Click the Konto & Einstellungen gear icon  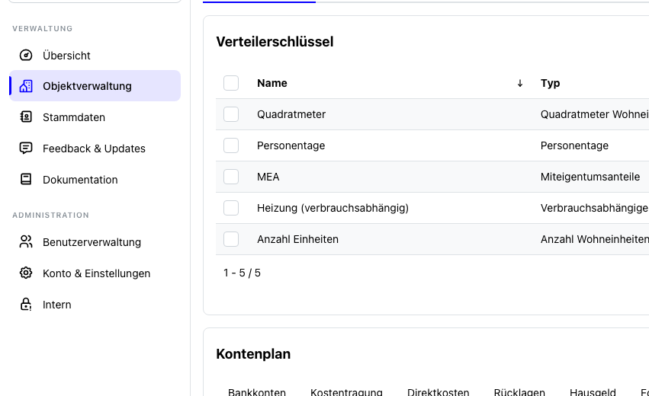[x=26, y=273]
